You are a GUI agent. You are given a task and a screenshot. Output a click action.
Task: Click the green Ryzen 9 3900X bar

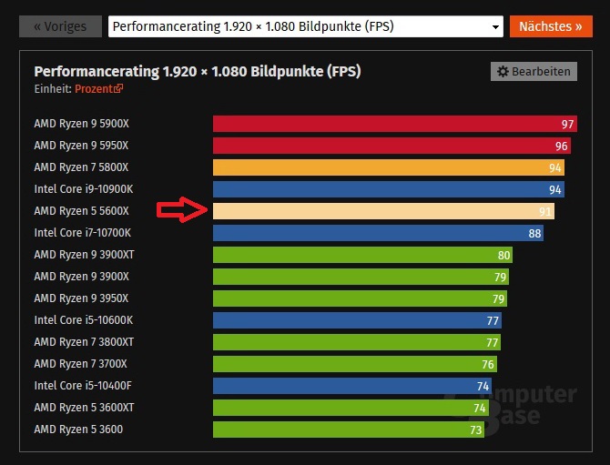[x=361, y=277]
